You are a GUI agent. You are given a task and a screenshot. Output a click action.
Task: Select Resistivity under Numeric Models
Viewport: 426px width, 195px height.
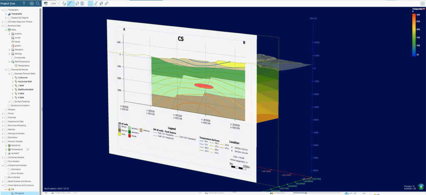(17, 145)
